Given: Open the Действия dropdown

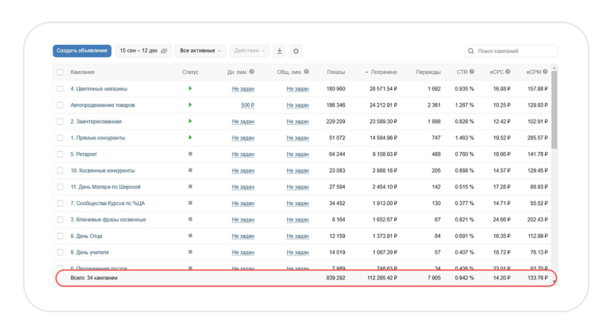Looking at the screenshot, I should point(249,51).
